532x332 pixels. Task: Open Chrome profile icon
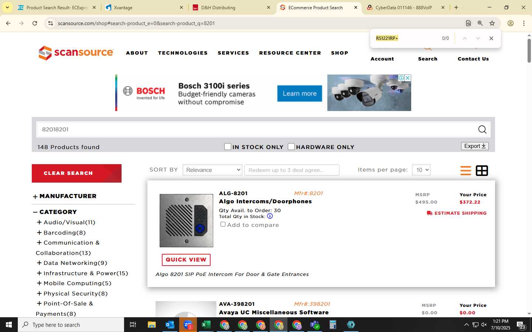pyautogui.click(x=511, y=23)
